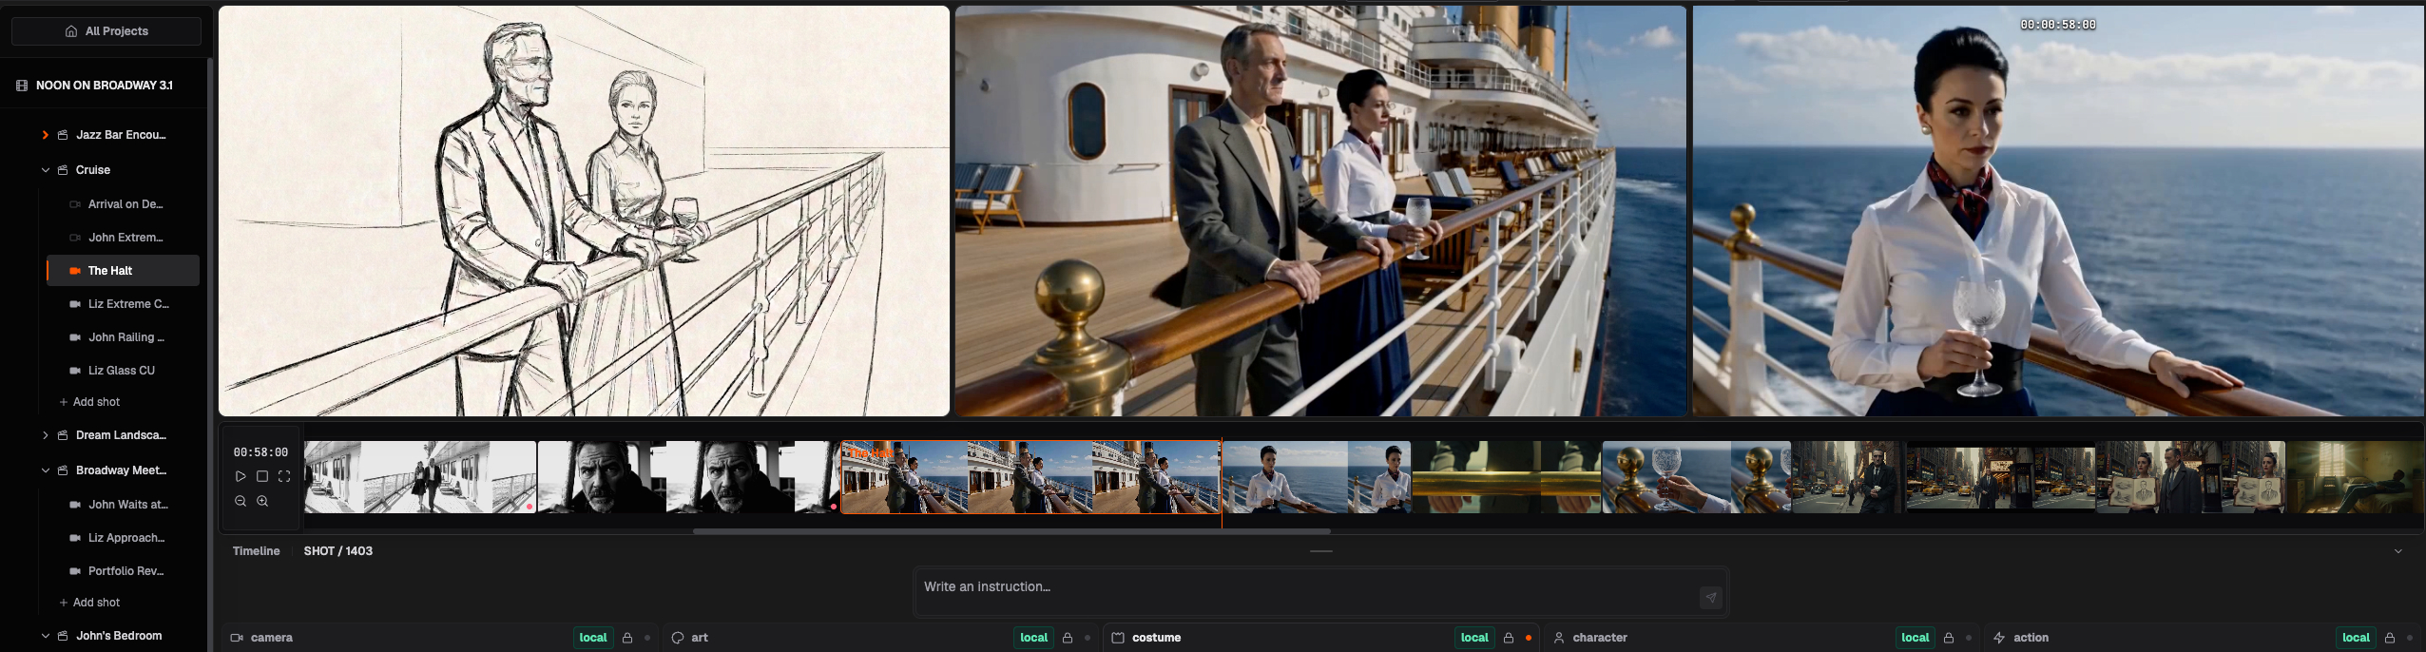Open the local scope dropdown on costume
Screen dimensions: 2426x652
[x=1474, y=638]
